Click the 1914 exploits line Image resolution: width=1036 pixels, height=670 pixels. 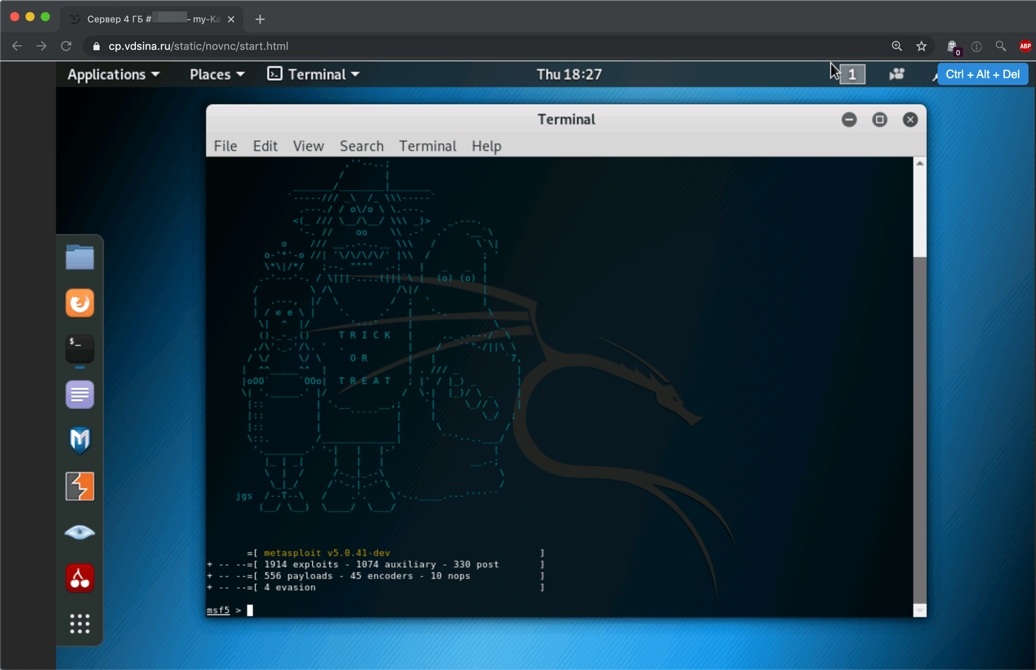[x=381, y=564]
